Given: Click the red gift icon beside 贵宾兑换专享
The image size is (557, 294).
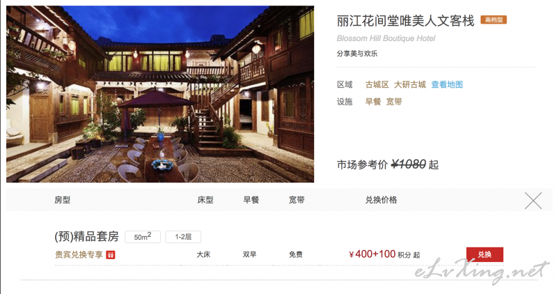Looking at the screenshot, I should pos(111,255).
